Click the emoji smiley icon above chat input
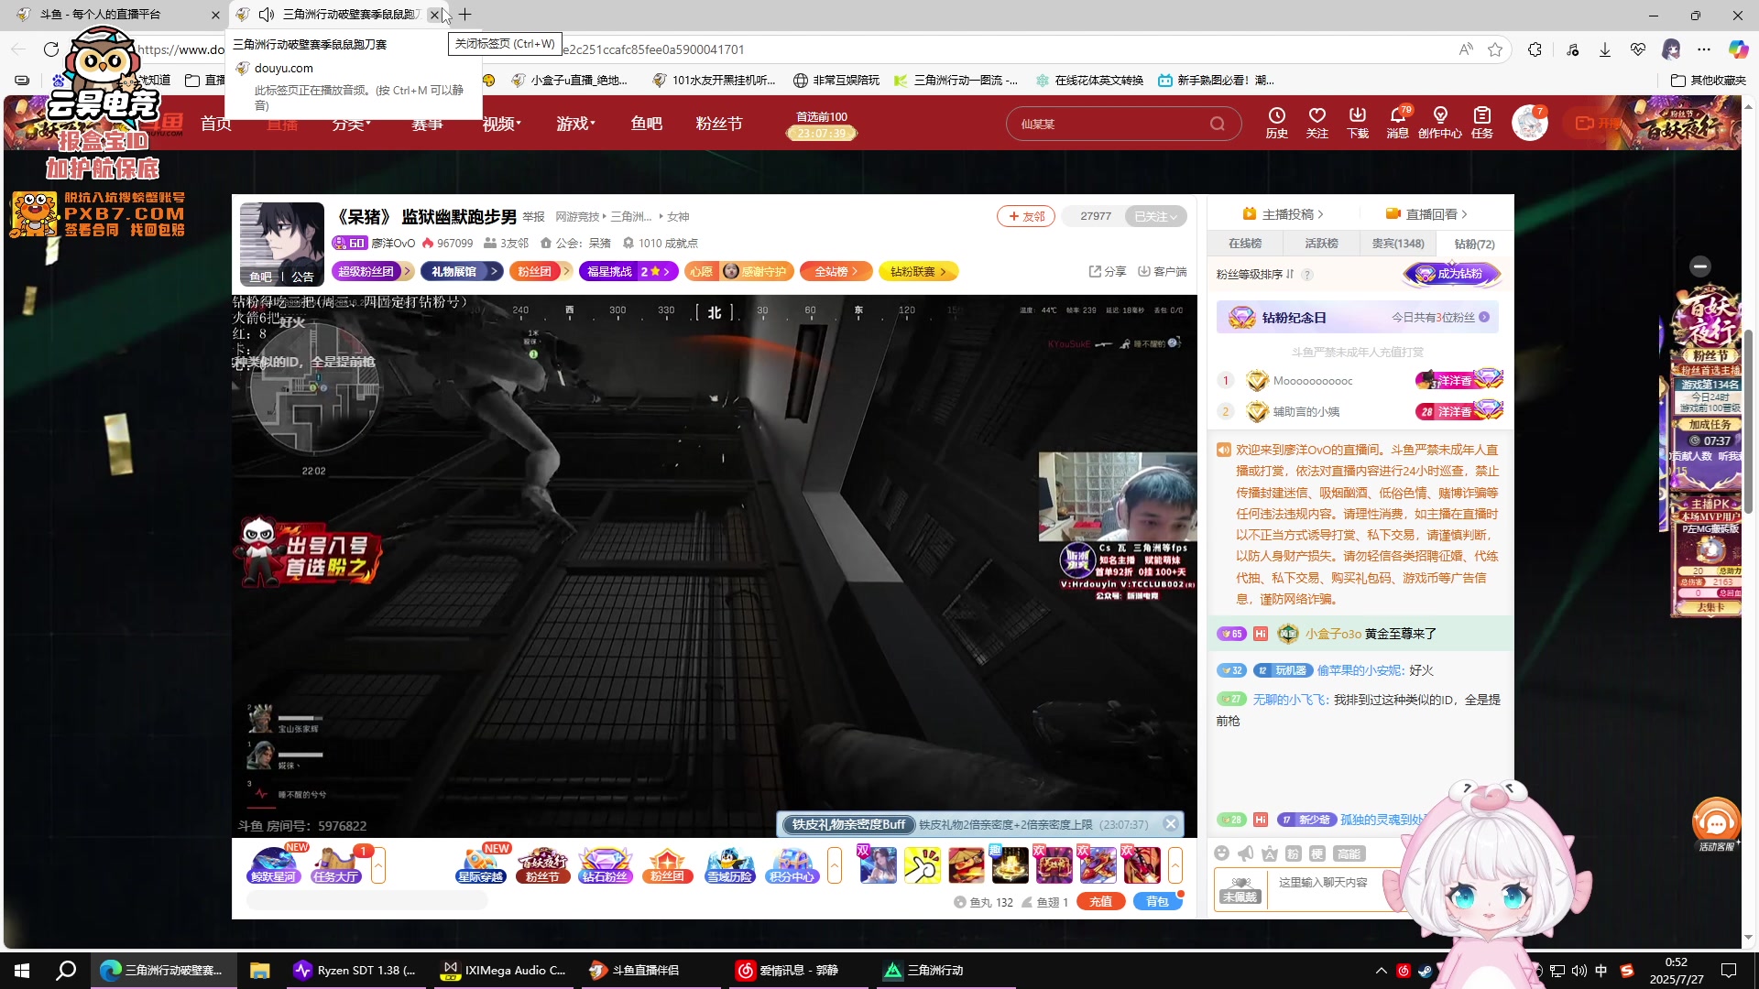The height and width of the screenshot is (989, 1759). 1221,853
